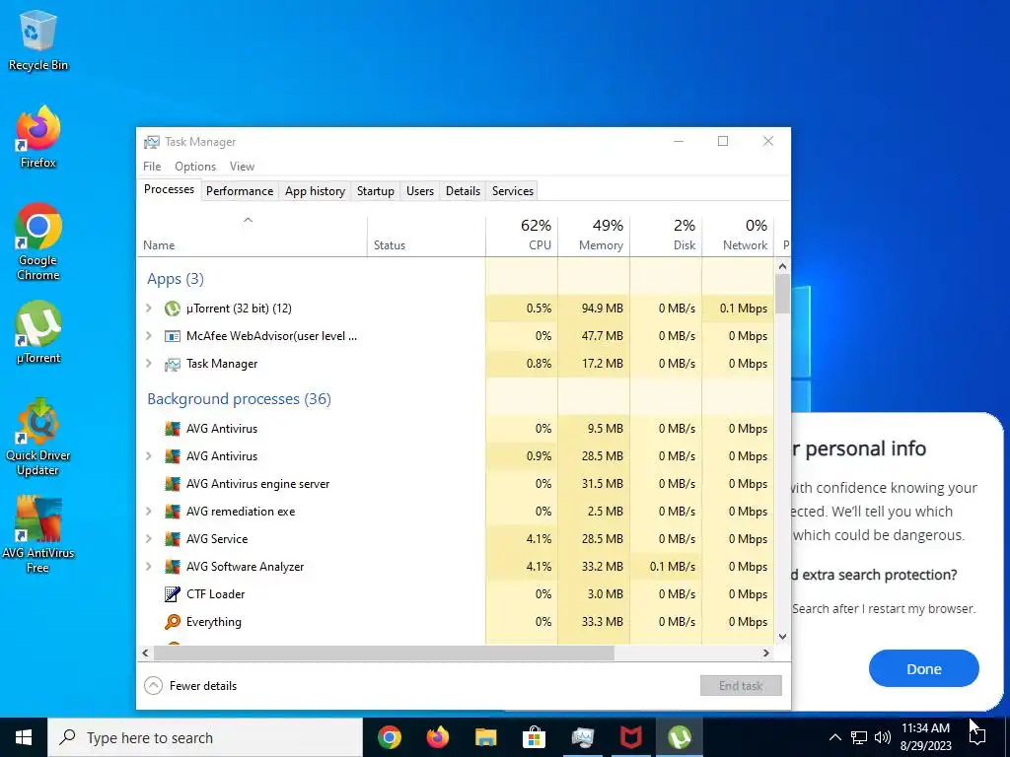Expand the µTorrent (32 bit) process group
Screen dimensions: 1010x757
click(149, 309)
